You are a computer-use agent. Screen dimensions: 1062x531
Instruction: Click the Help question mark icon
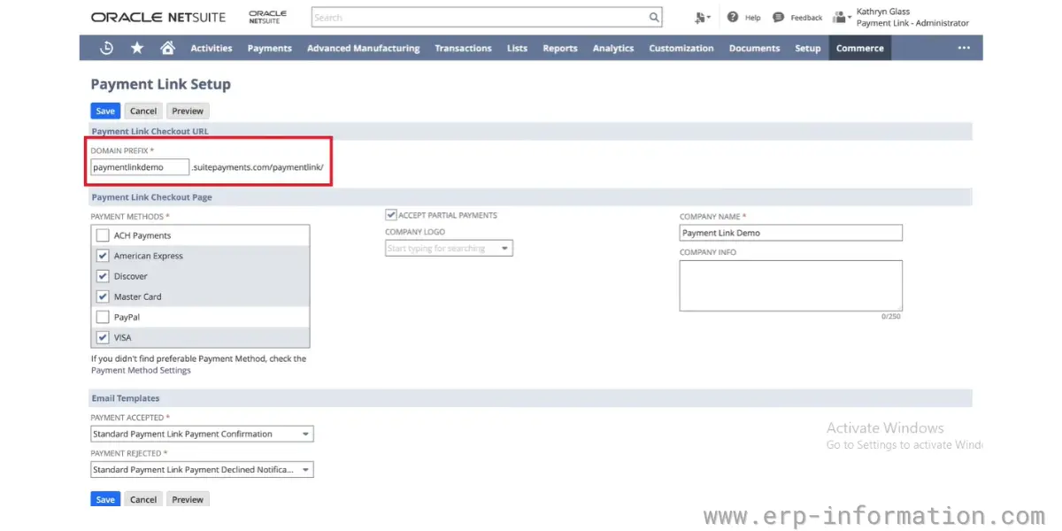(x=733, y=17)
